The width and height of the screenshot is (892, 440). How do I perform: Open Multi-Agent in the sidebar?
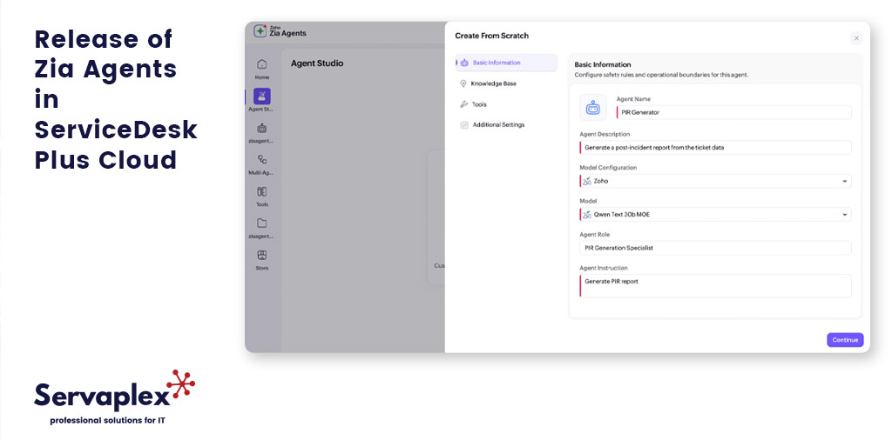(x=261, y=164)
